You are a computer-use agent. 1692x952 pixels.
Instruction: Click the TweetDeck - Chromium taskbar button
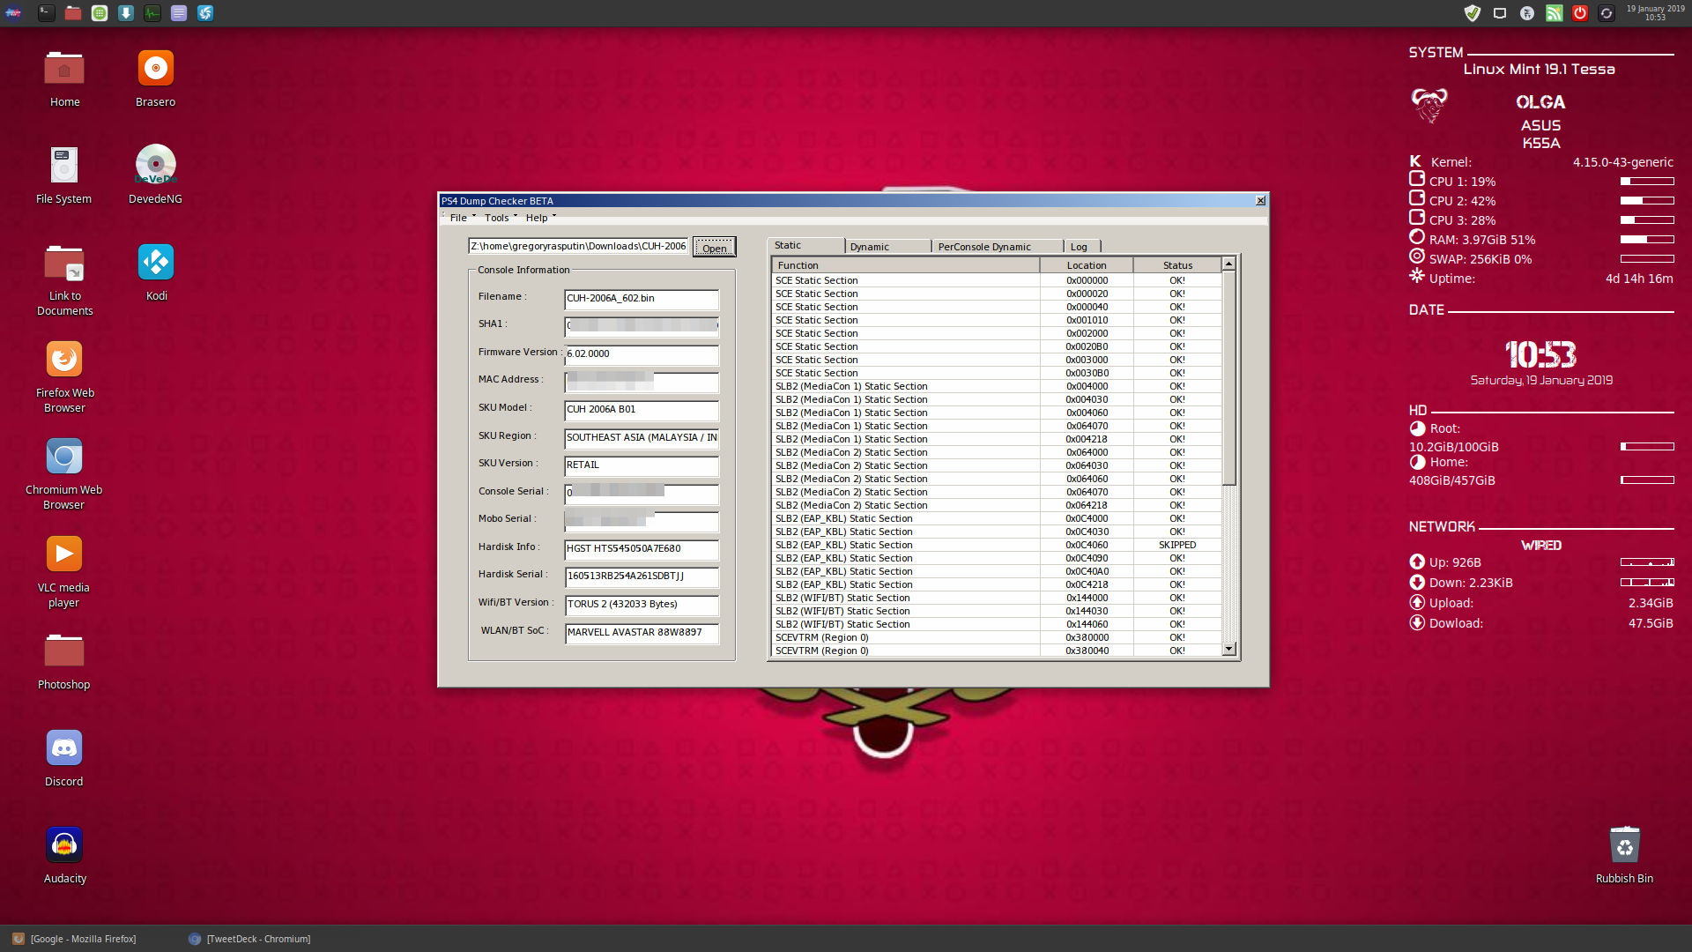coord(249,939)
